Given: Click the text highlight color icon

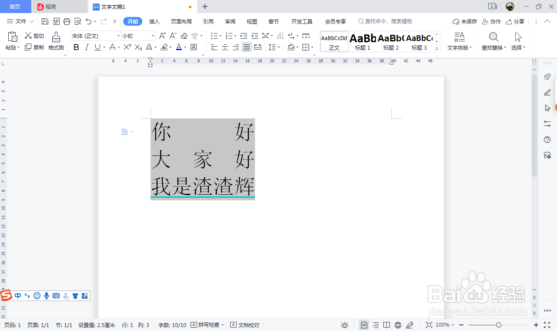Looking at the screenshot, I should [164, 47].
